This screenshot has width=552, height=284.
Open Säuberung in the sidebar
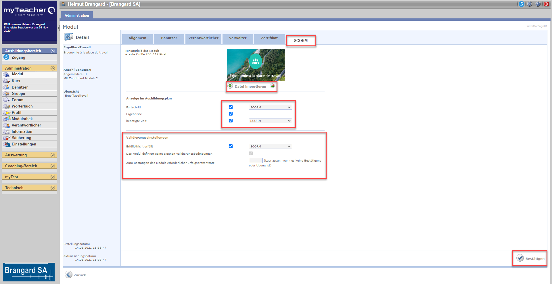point(21,138)
